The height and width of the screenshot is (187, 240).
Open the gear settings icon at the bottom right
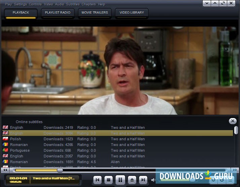point(213,180)
